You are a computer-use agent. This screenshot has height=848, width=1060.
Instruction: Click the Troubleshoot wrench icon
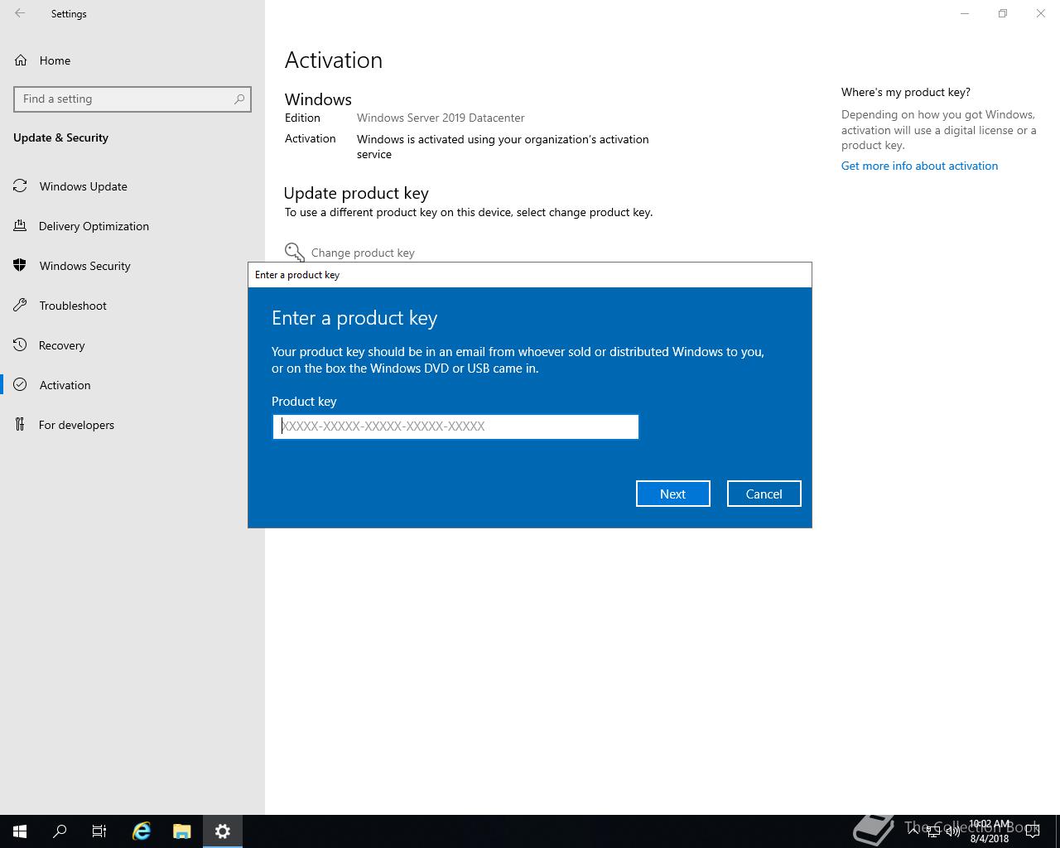click(x=20, y=306)
